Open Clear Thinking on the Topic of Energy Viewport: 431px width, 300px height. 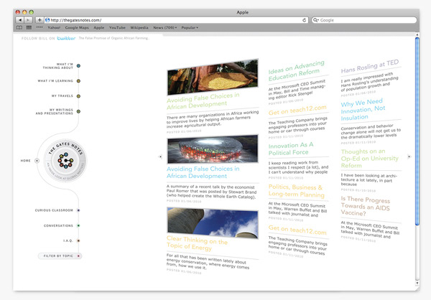[x=197, y=243]
